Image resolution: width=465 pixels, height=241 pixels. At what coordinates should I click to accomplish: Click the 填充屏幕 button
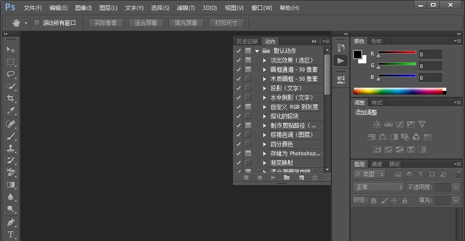click(x=186, y=23)
